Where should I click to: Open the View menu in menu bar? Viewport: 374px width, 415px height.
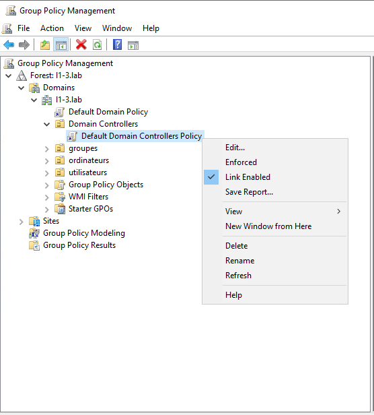pos(83,28)
